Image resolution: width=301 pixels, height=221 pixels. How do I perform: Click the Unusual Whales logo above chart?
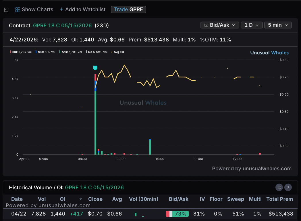point(269,53)
